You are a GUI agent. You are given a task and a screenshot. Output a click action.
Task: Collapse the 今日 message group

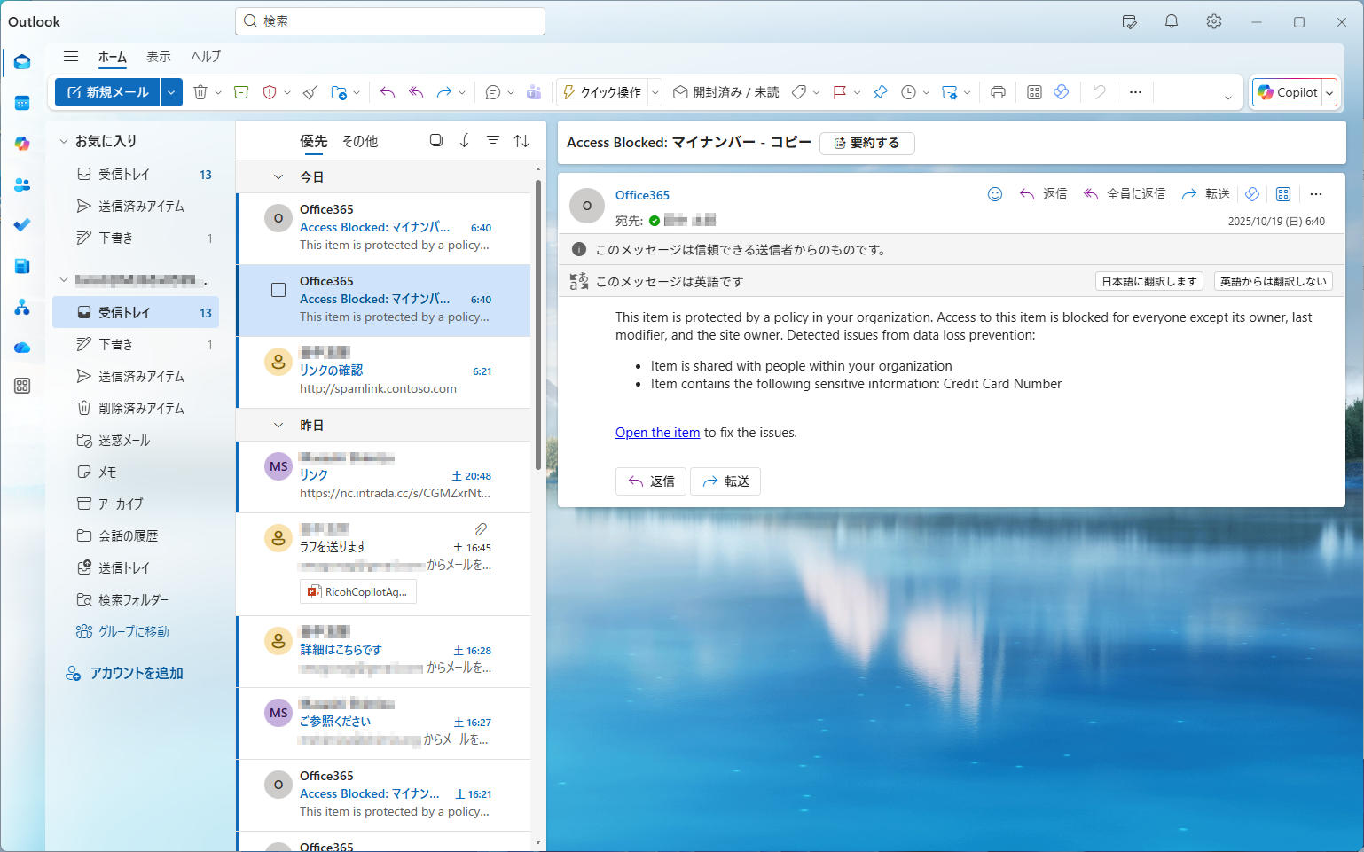[x=278, y=176]
